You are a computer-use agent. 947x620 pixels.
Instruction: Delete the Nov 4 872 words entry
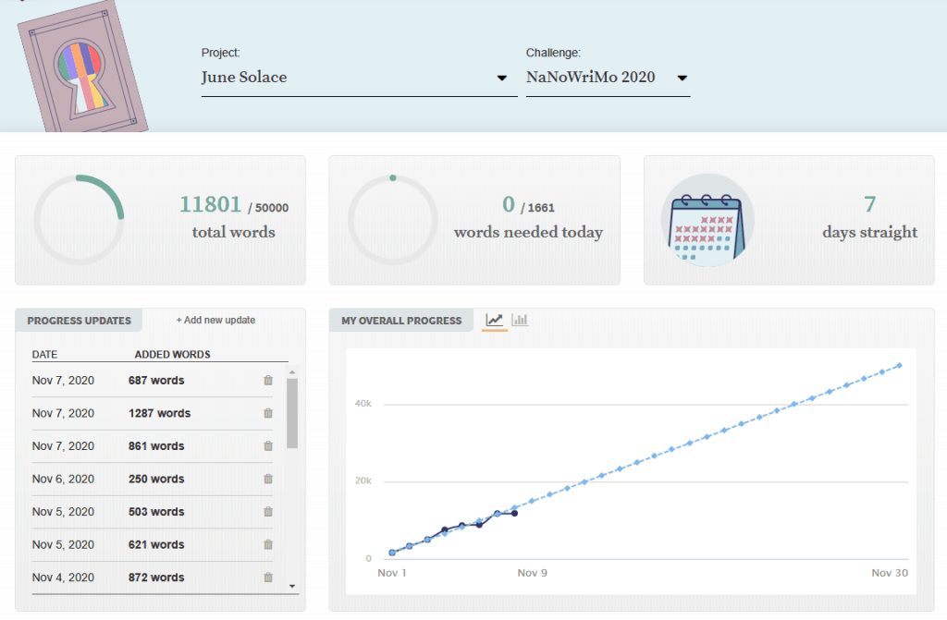click(268, 577)
